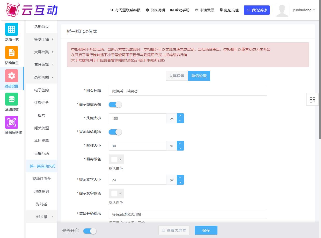Click the 云互动 logo
This screenshot has height=238, width=321.
(x=32, y=10)
